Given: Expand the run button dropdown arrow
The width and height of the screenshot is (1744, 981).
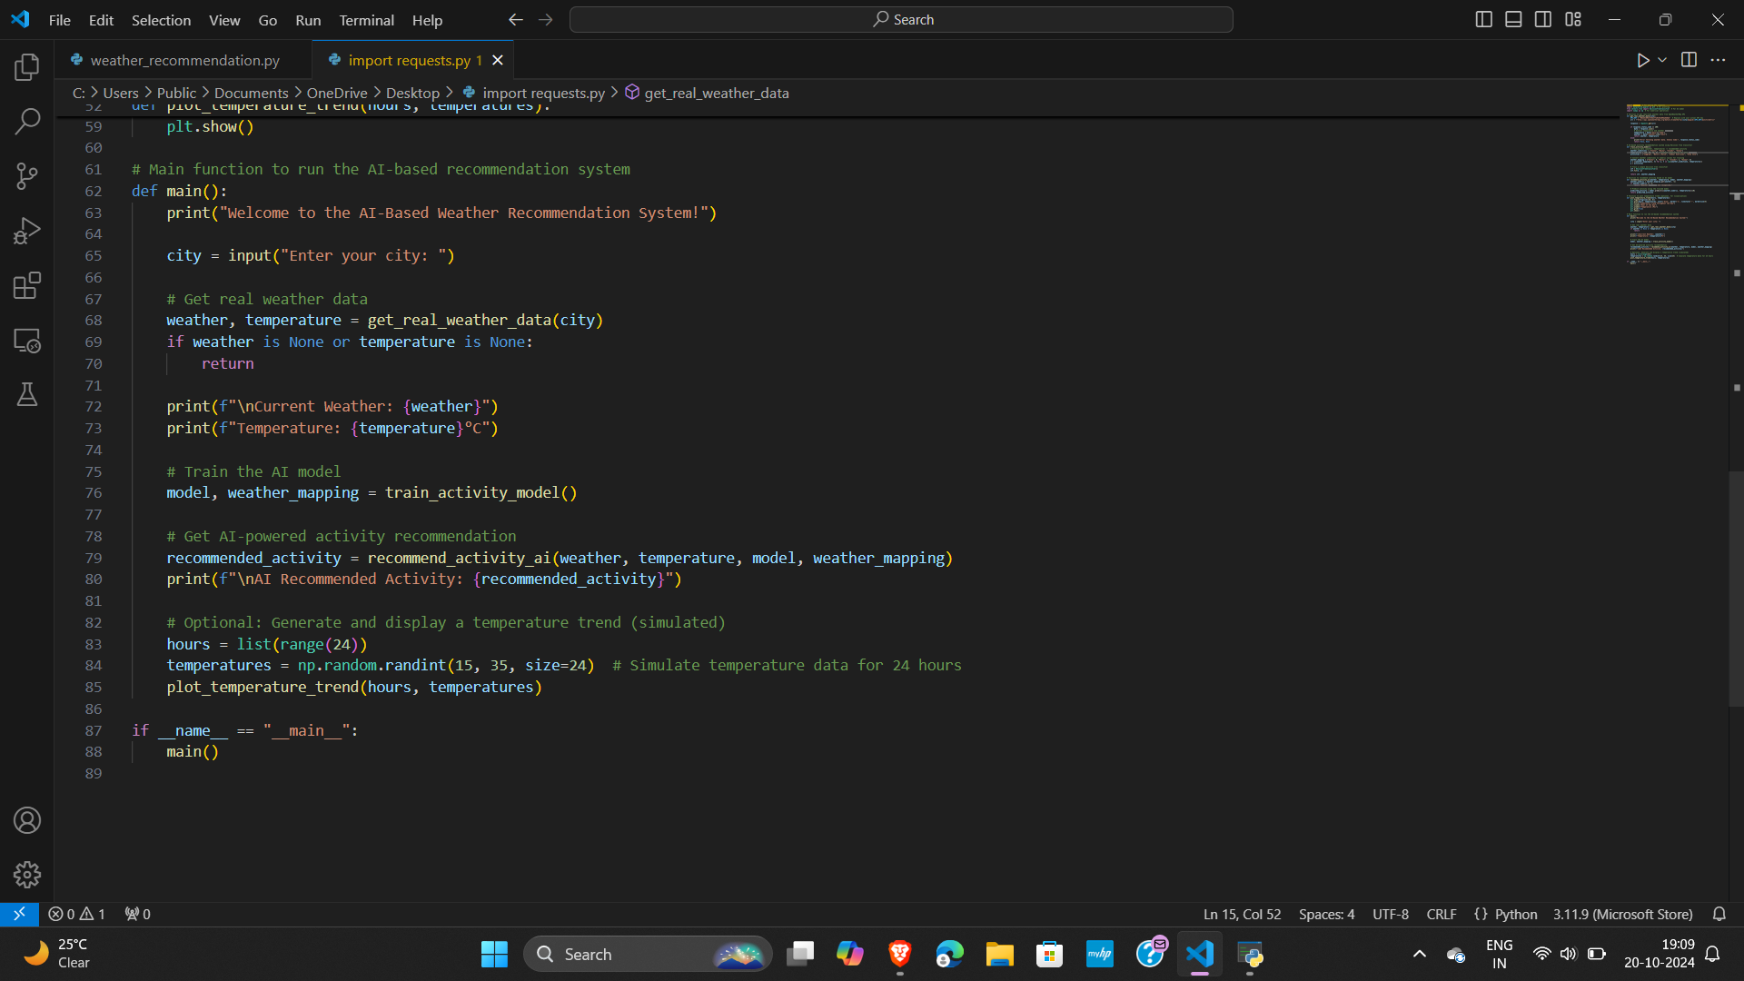Looking at the screenshot, I should tap(1662, 60).
